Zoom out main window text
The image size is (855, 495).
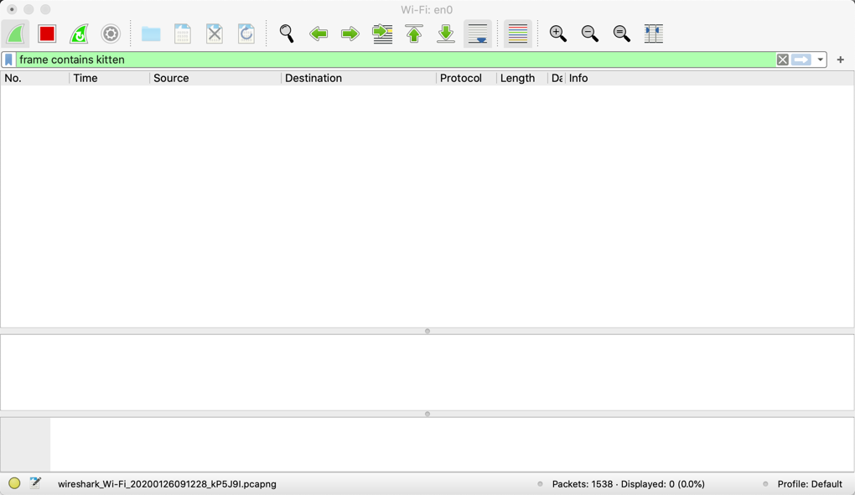tap(589, 34)
